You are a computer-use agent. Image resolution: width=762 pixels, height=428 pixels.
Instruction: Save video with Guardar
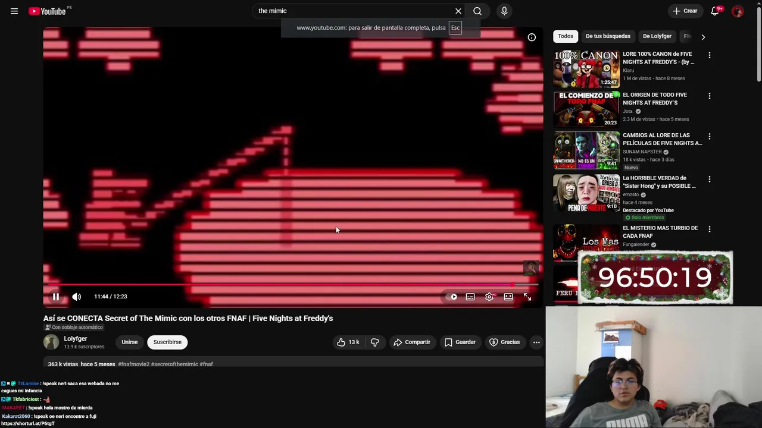[x=460, y=342]
